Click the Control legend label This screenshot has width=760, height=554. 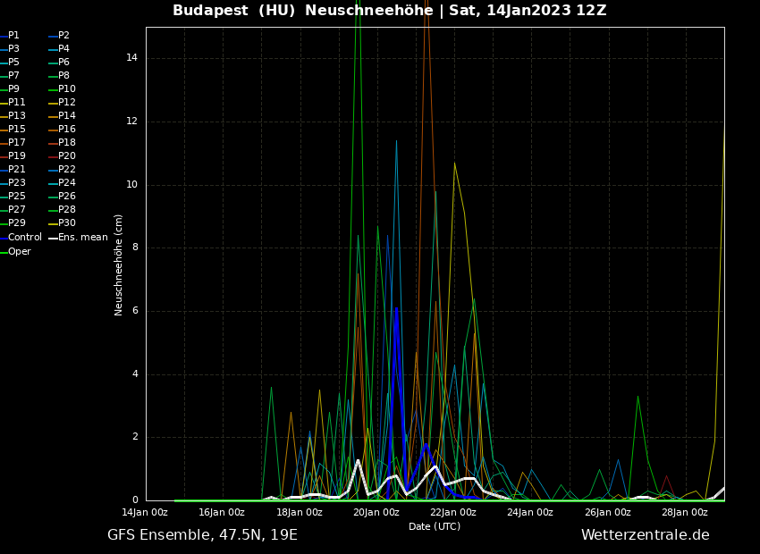[x=24, y=238]
